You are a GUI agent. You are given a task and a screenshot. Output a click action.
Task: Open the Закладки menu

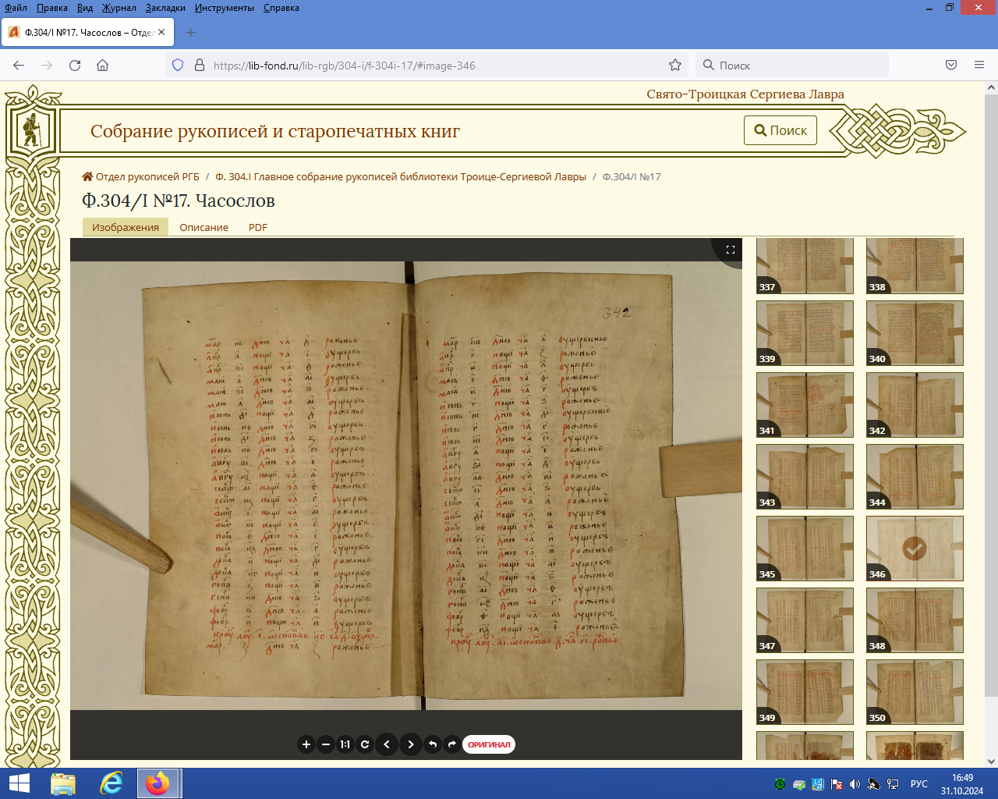pyautogui.click(x=165, y=8)
